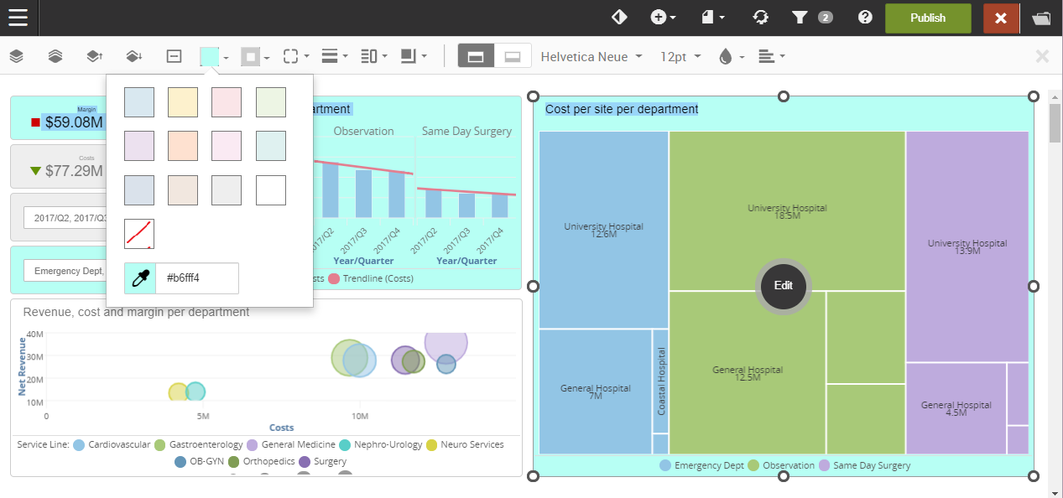Expand the 12pt font size dropdown
Viewport: 1063px width, 498px height.
point(680,56)
